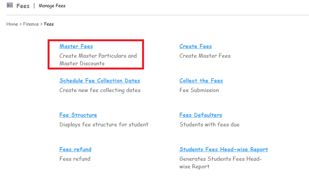The height and width of the screenshot is (176, 309).
Task: Click the Fees module icon in header
Action: 10,5
